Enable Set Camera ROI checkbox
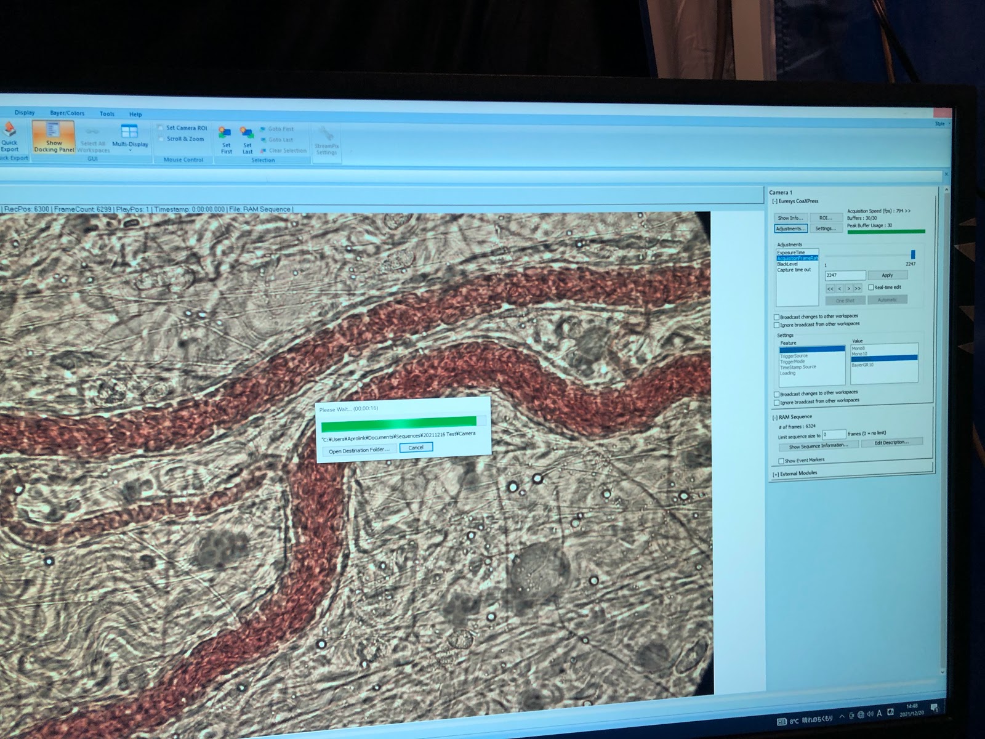 pos(161,128)
